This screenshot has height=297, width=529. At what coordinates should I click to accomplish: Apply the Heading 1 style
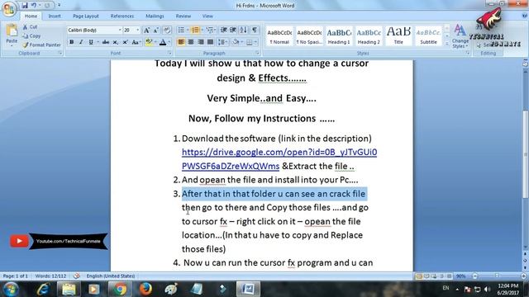click(x=339, y=36)
